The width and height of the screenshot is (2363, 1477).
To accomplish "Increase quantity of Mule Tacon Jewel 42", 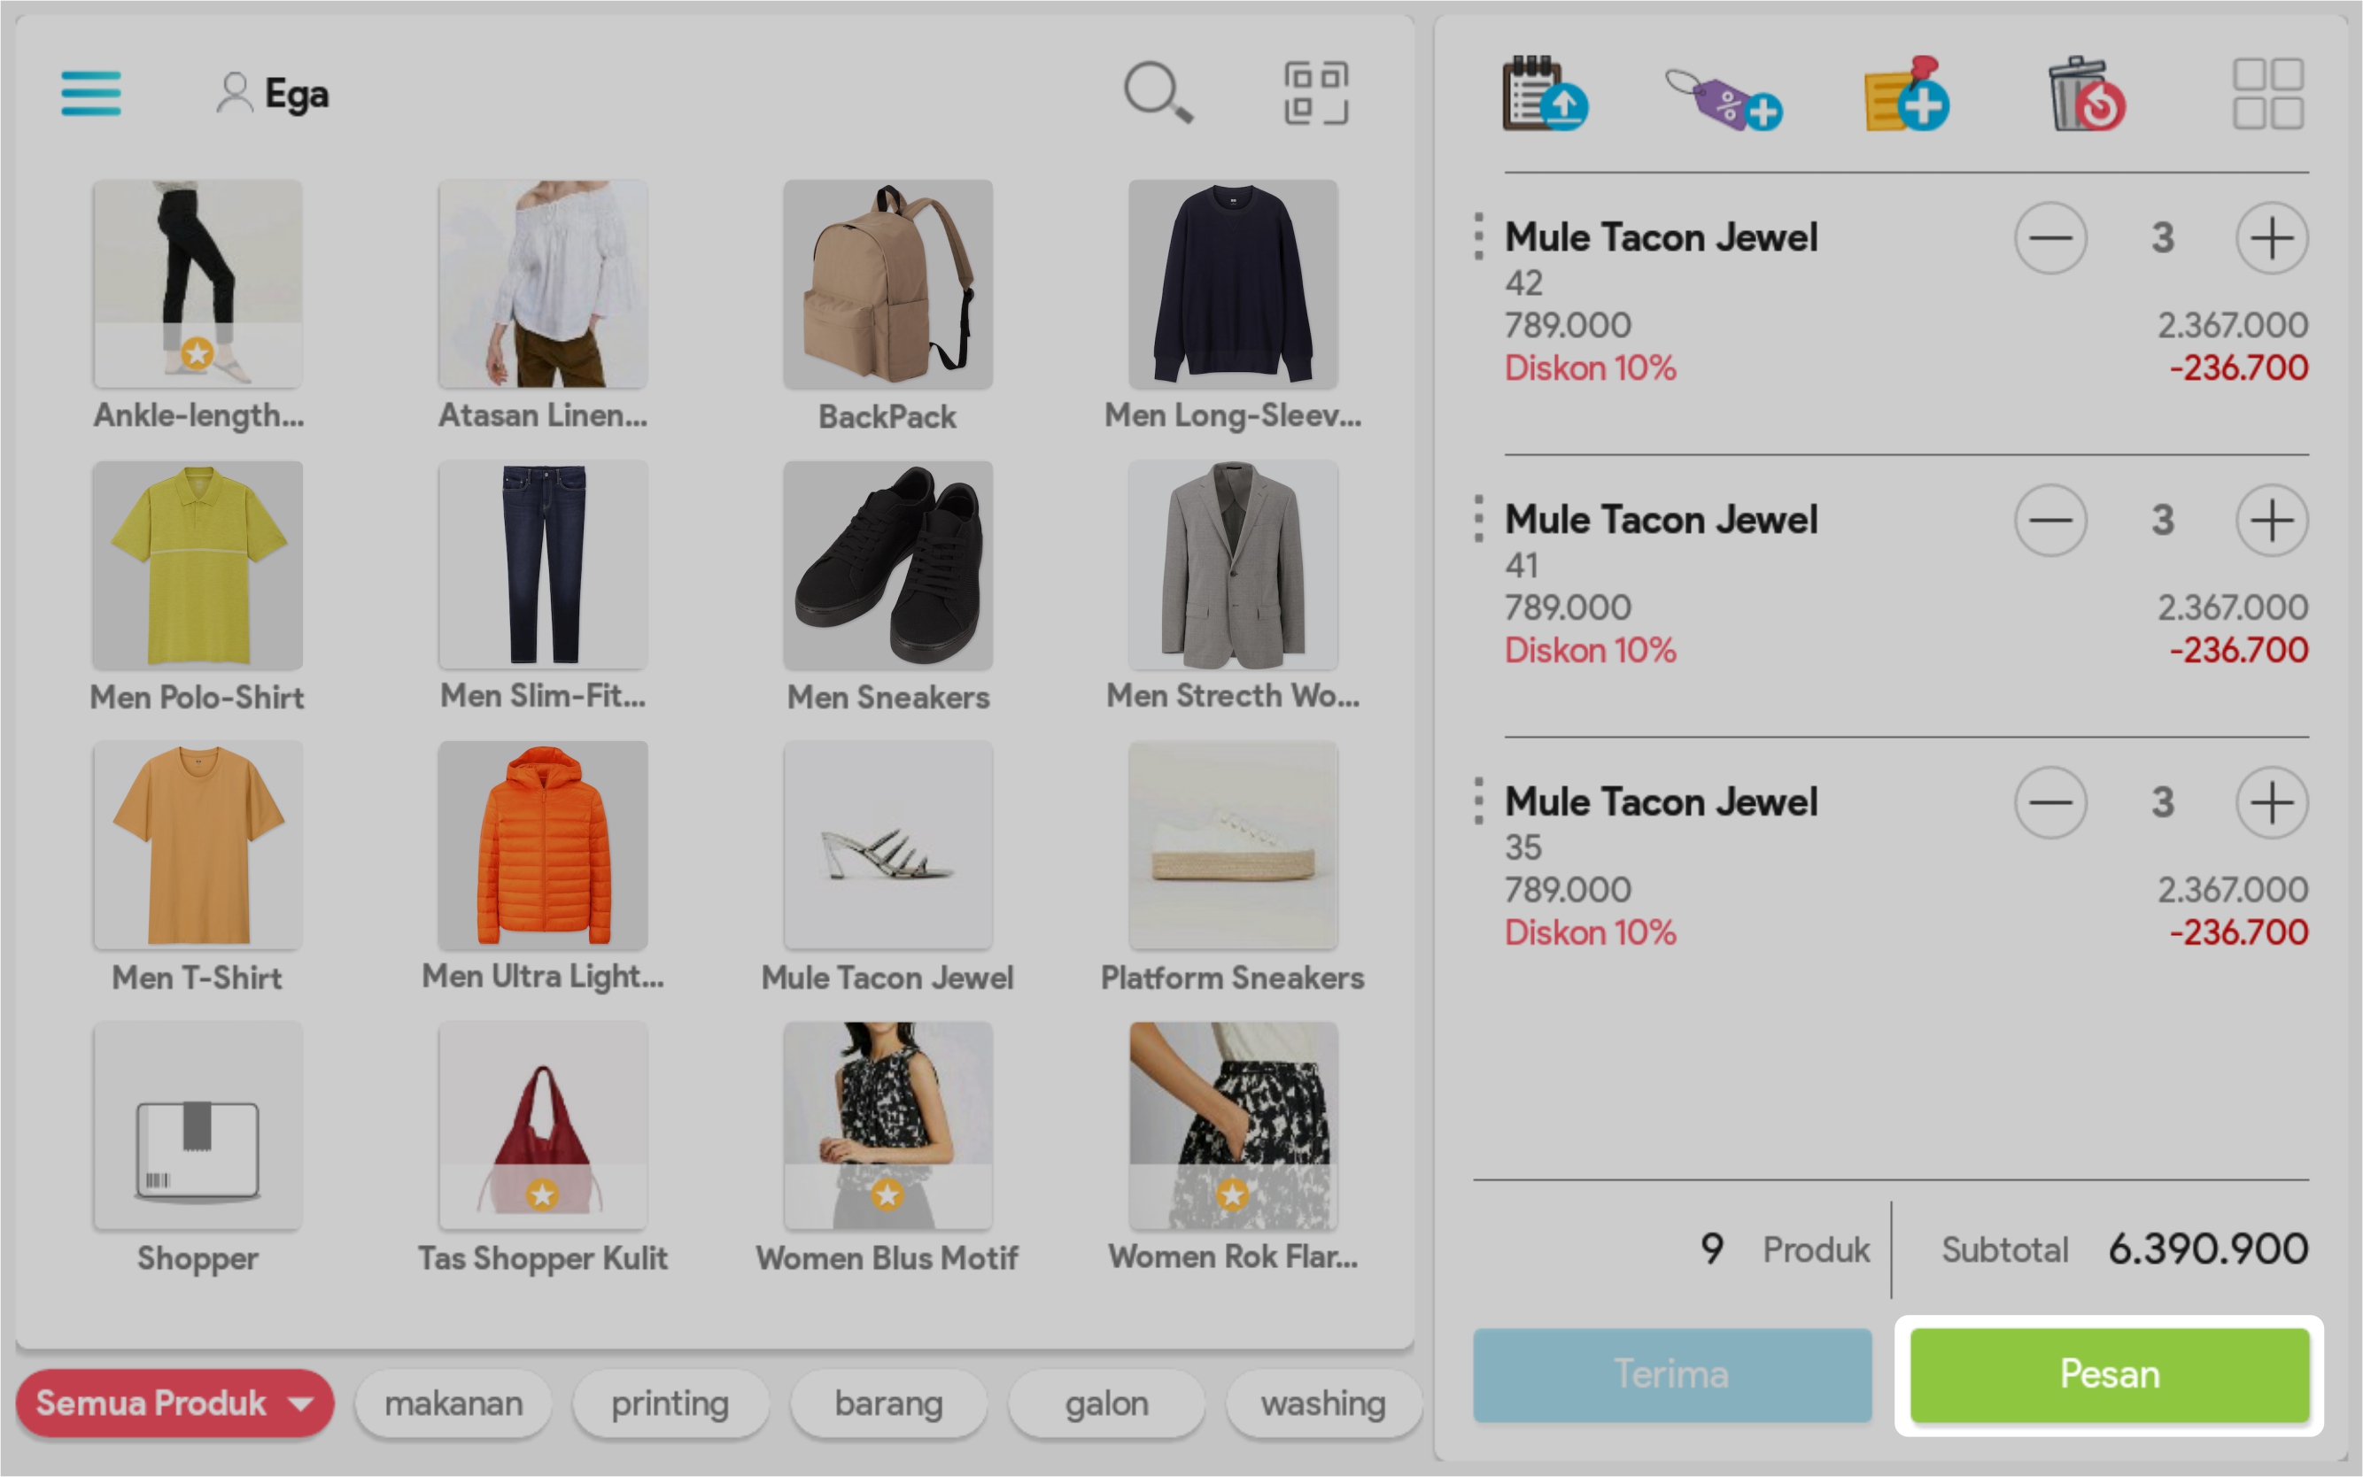I will click(x=2271, y=238).
